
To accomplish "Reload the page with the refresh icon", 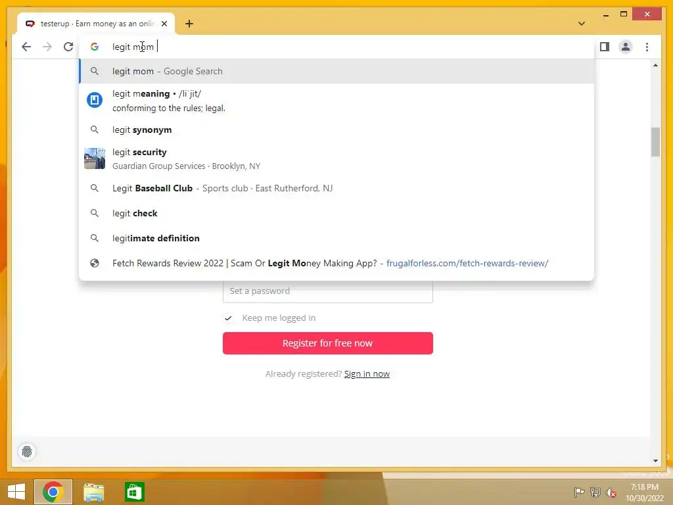I will [68, 47].
